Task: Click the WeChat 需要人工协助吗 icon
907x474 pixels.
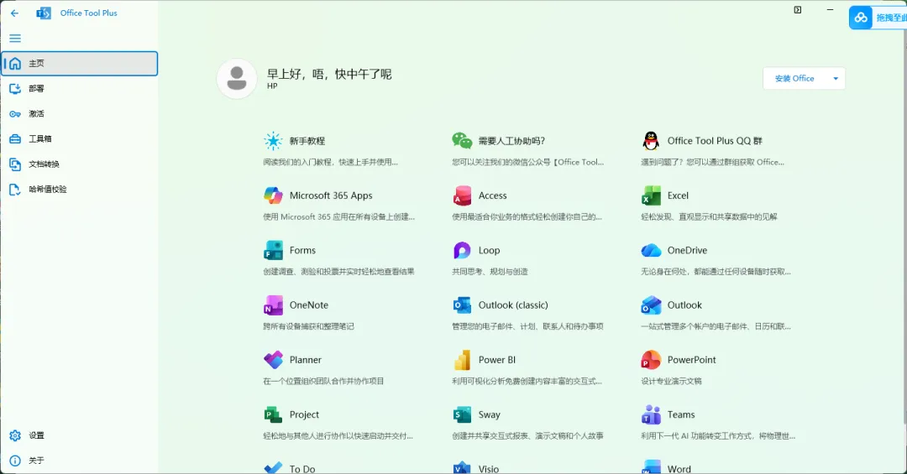Action: 462,140
